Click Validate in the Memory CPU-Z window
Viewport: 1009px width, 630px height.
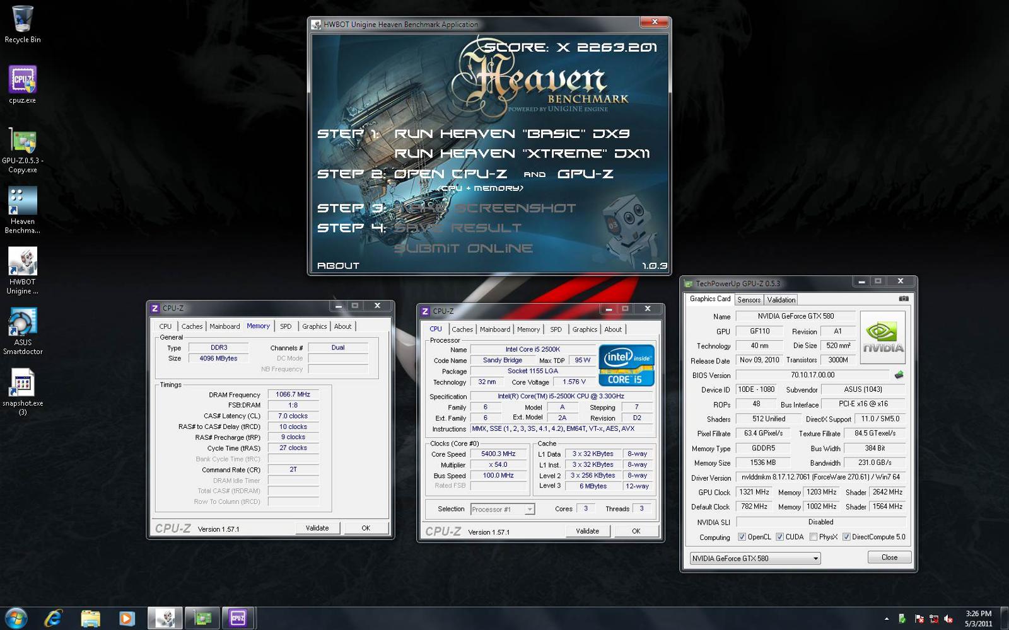pos(317,528)
